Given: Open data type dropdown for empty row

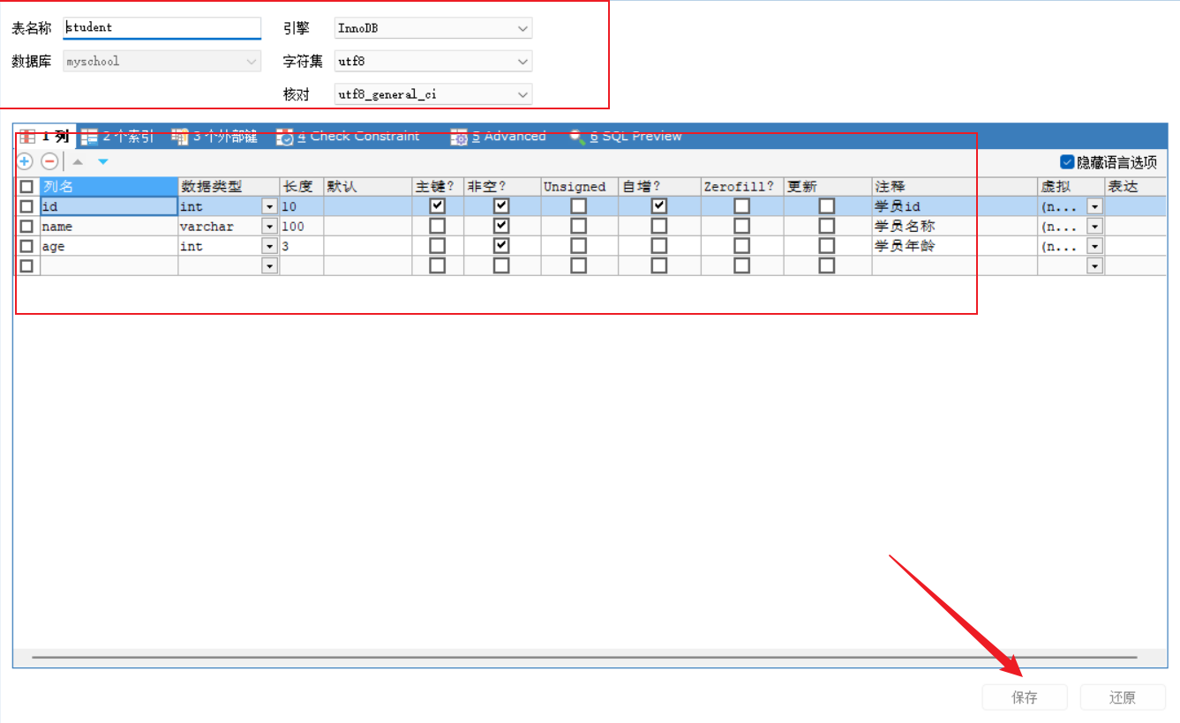Looking at the screenshot, I should pyautogui.click(x=269, y=266).
